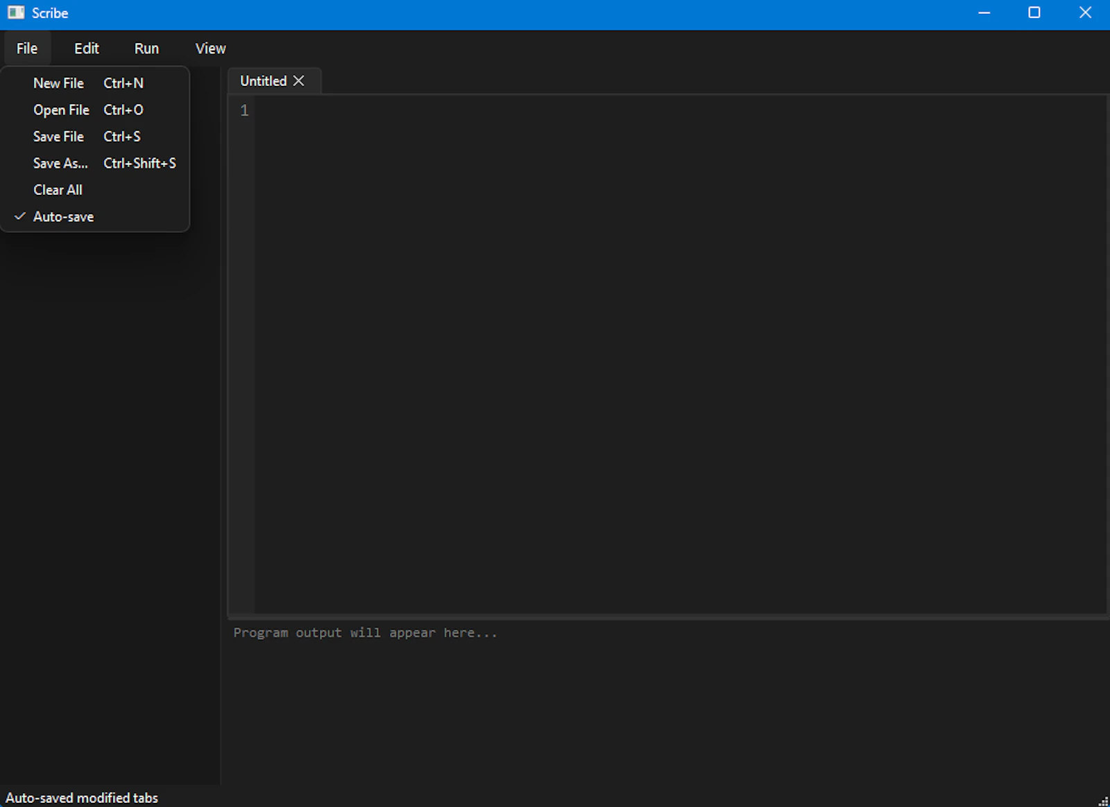
Task: Click line 1 in editor gutter
Action: [244, 110]
